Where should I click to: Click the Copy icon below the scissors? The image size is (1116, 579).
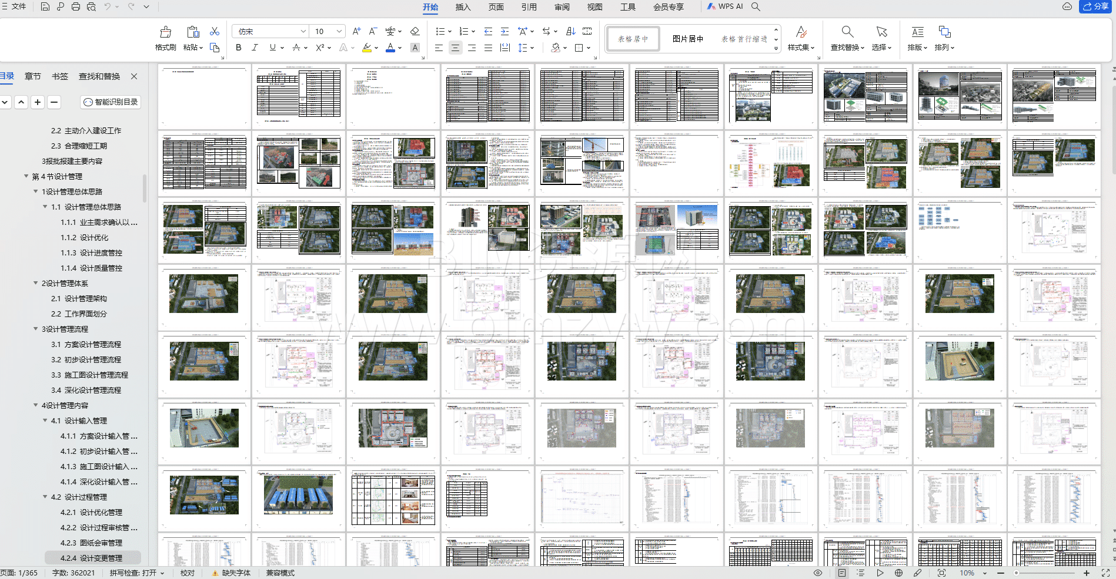pos(215,48)
